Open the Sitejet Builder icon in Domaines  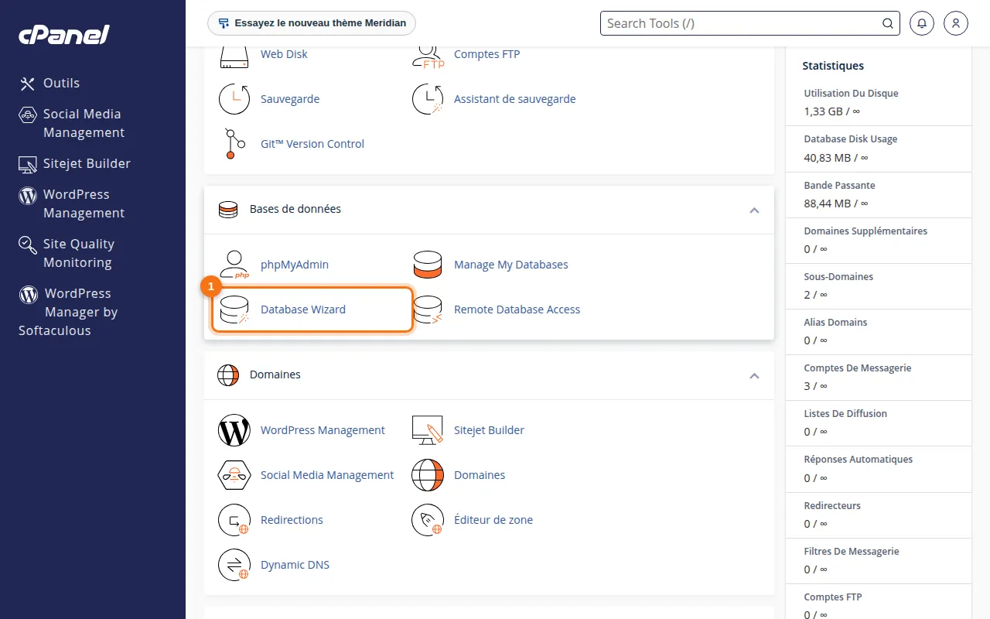(x=428, y=430)
